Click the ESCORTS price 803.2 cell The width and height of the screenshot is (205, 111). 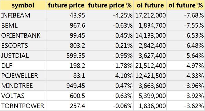coord(66,45)
